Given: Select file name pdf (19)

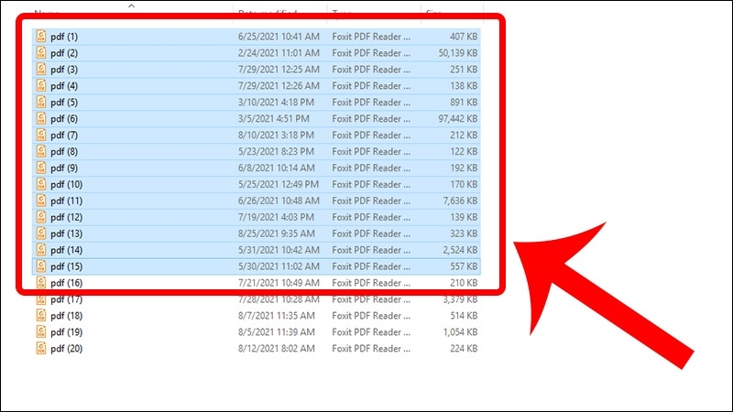Looking at the screenshot, I should click(x=66, y=332).
